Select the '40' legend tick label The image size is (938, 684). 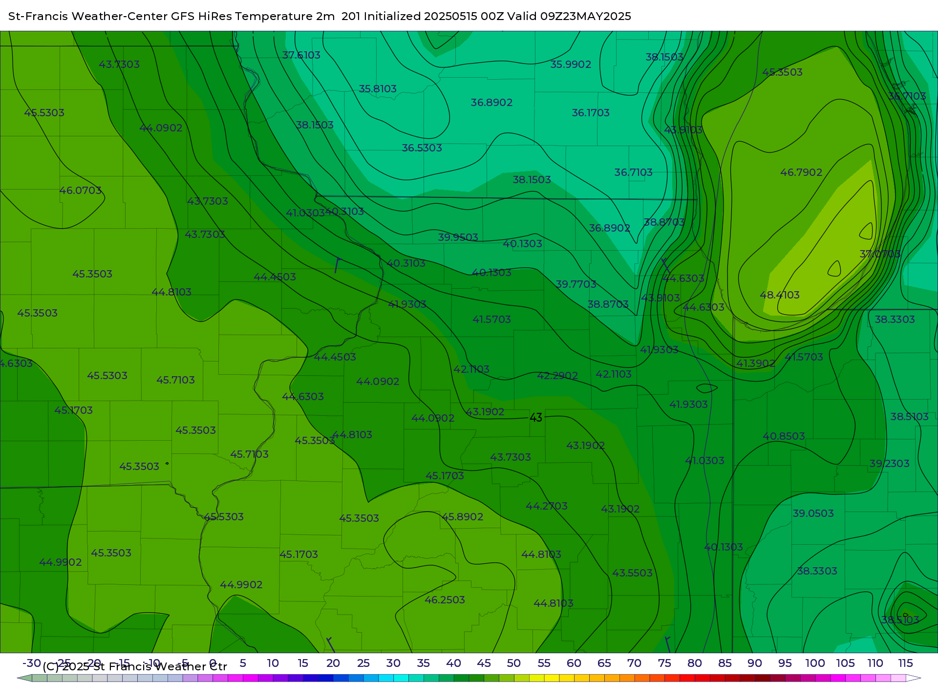coord(453,663)
